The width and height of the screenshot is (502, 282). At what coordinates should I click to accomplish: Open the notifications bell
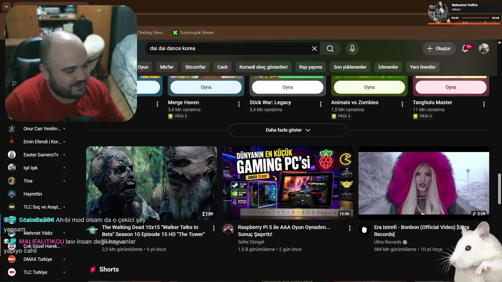pyautogui.click(x=466, y=49)
